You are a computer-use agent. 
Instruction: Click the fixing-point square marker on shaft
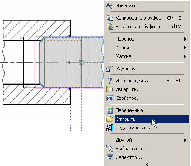click(x=81, y=62)
